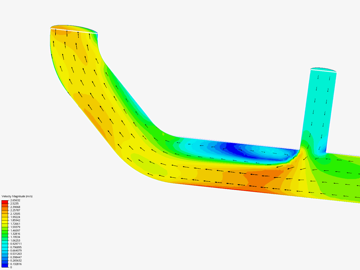Click the legend value 1.32816
Image resolution: width=360 pixels, height=270 pixels.
pyautogui.click(x=15, y=234)
